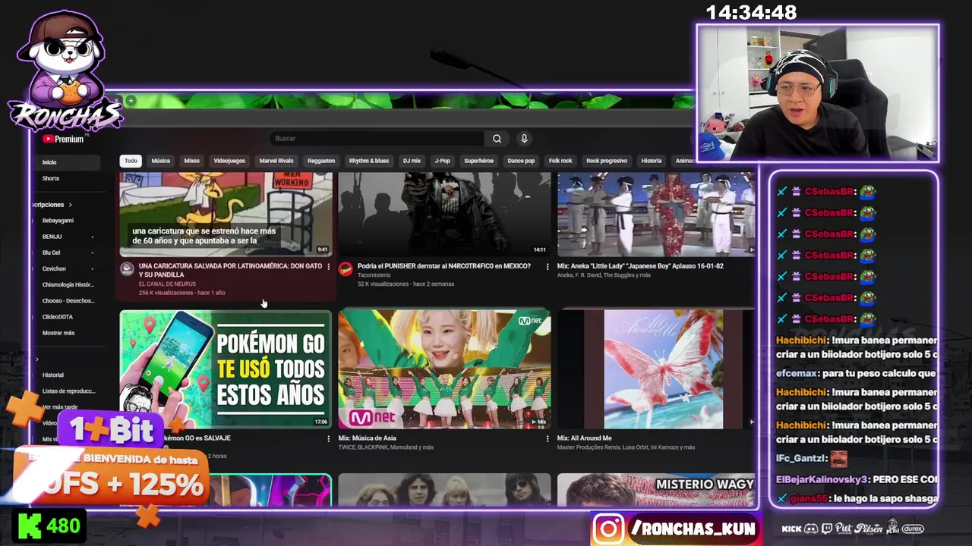Screen dimensions: 972x546
Task: Select the Dance pop chip
Action: tap(521, 161)
